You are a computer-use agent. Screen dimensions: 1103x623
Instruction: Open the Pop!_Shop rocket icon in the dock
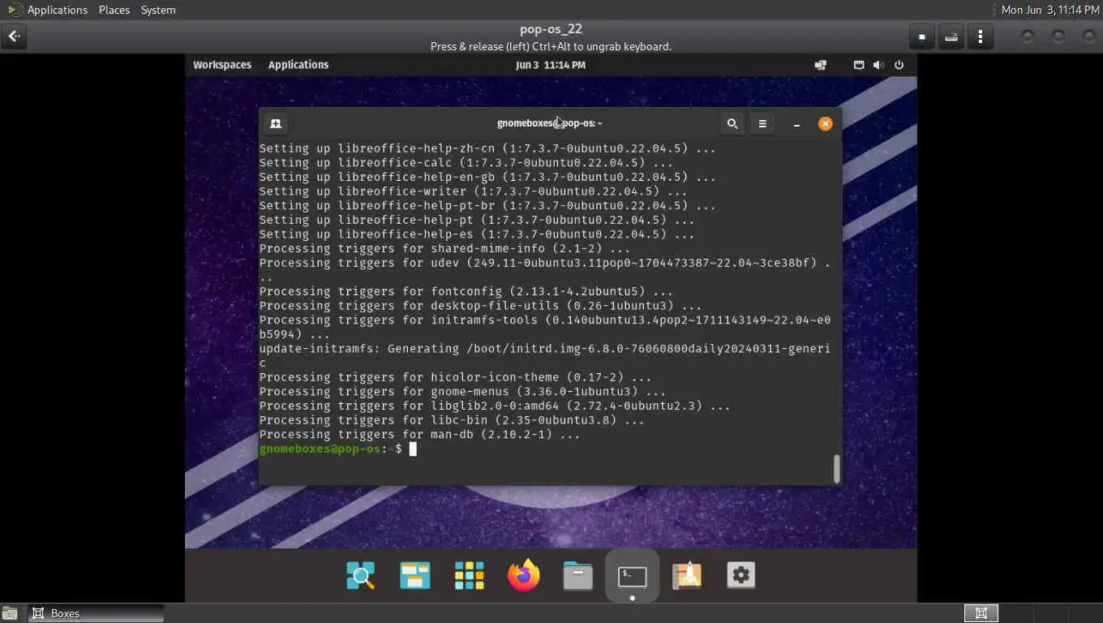686,576
